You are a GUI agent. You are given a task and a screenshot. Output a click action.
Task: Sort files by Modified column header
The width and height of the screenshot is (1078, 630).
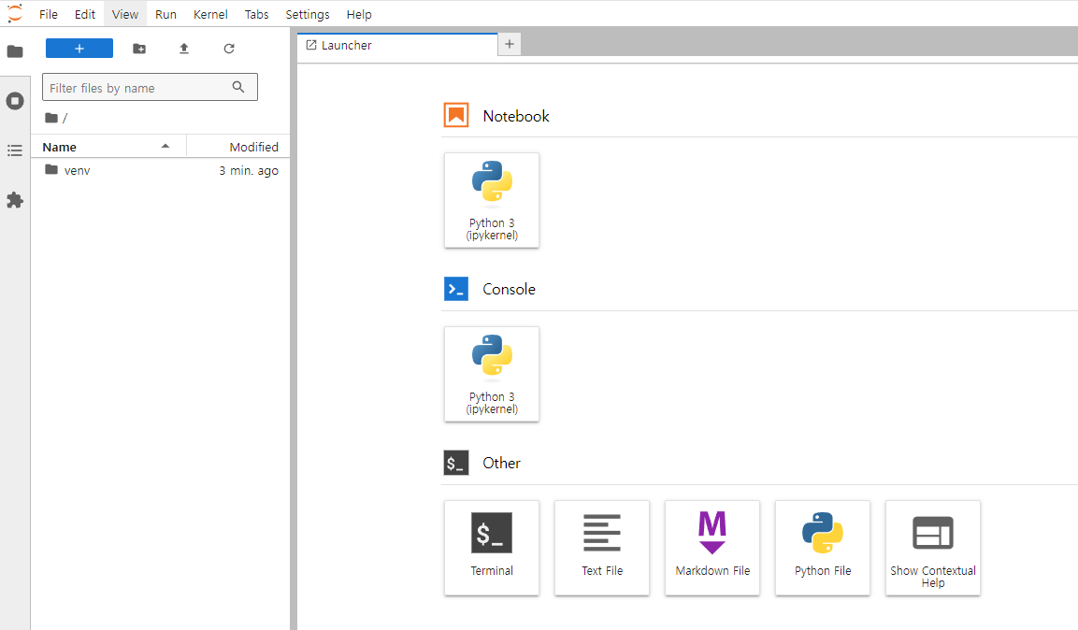pyautogui.click(x=237, y=147)
